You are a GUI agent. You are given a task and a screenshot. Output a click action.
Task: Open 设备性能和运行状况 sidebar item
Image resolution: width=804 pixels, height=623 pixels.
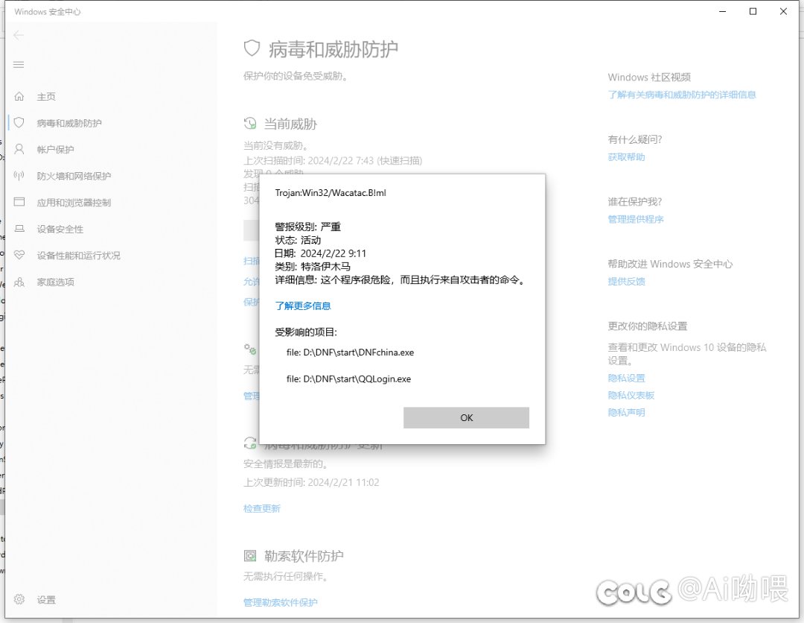[78, 256]
